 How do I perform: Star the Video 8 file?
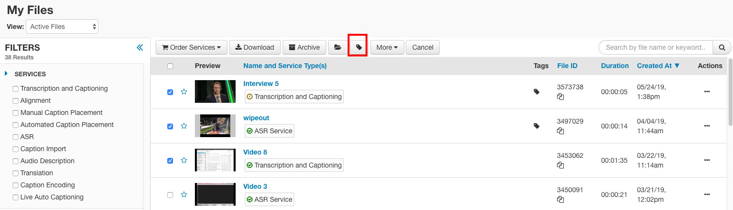tap(184, 160)
